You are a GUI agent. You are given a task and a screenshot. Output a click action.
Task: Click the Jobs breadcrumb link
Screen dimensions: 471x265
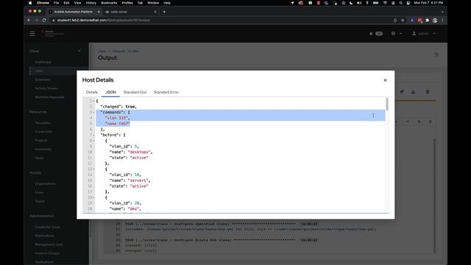102,51
